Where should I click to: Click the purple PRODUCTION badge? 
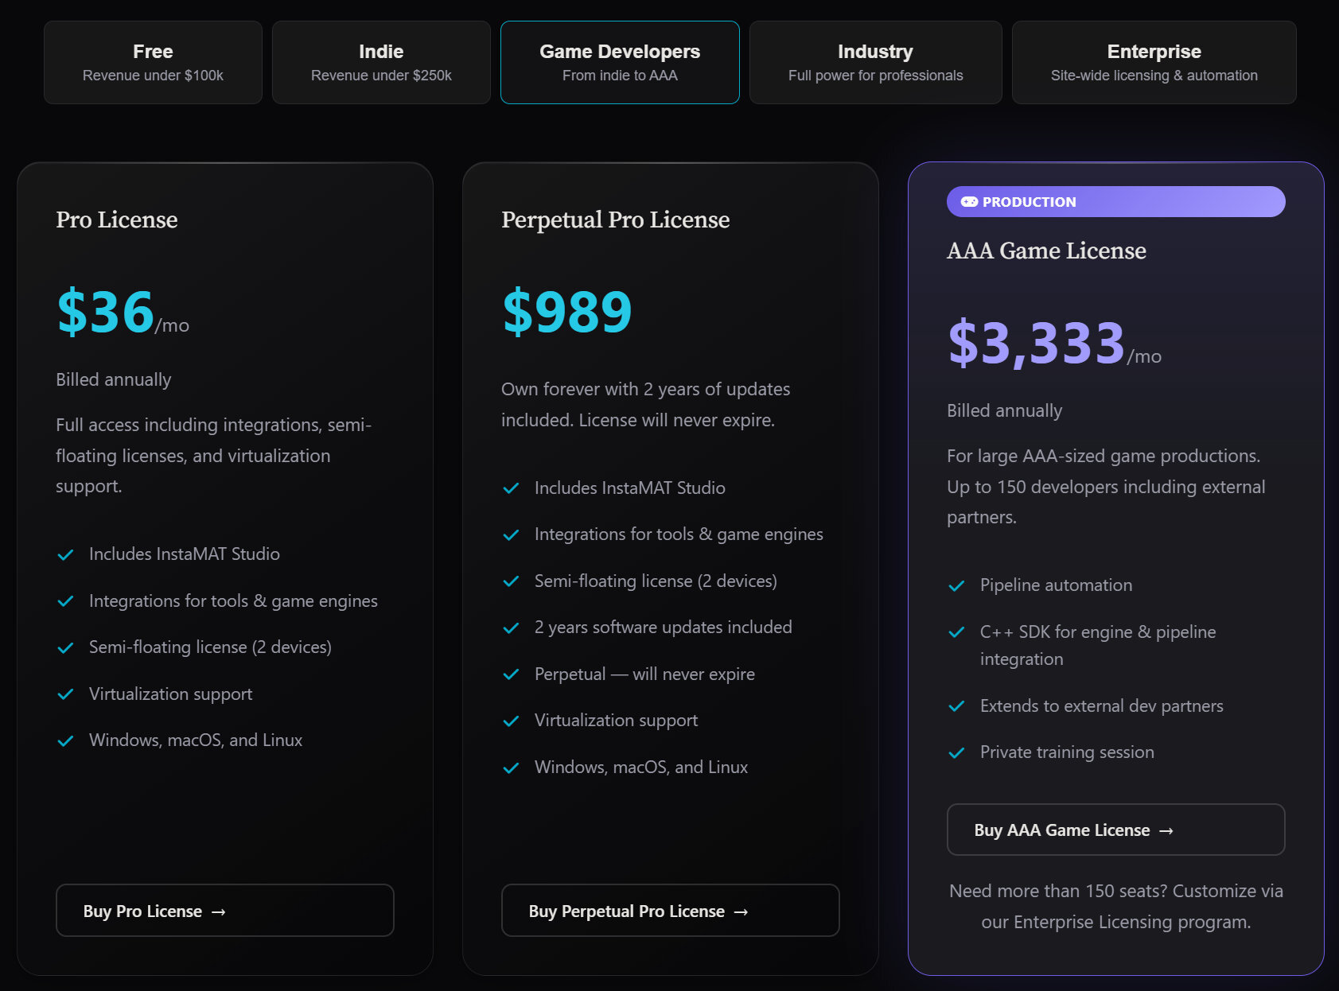[1116, 202]
